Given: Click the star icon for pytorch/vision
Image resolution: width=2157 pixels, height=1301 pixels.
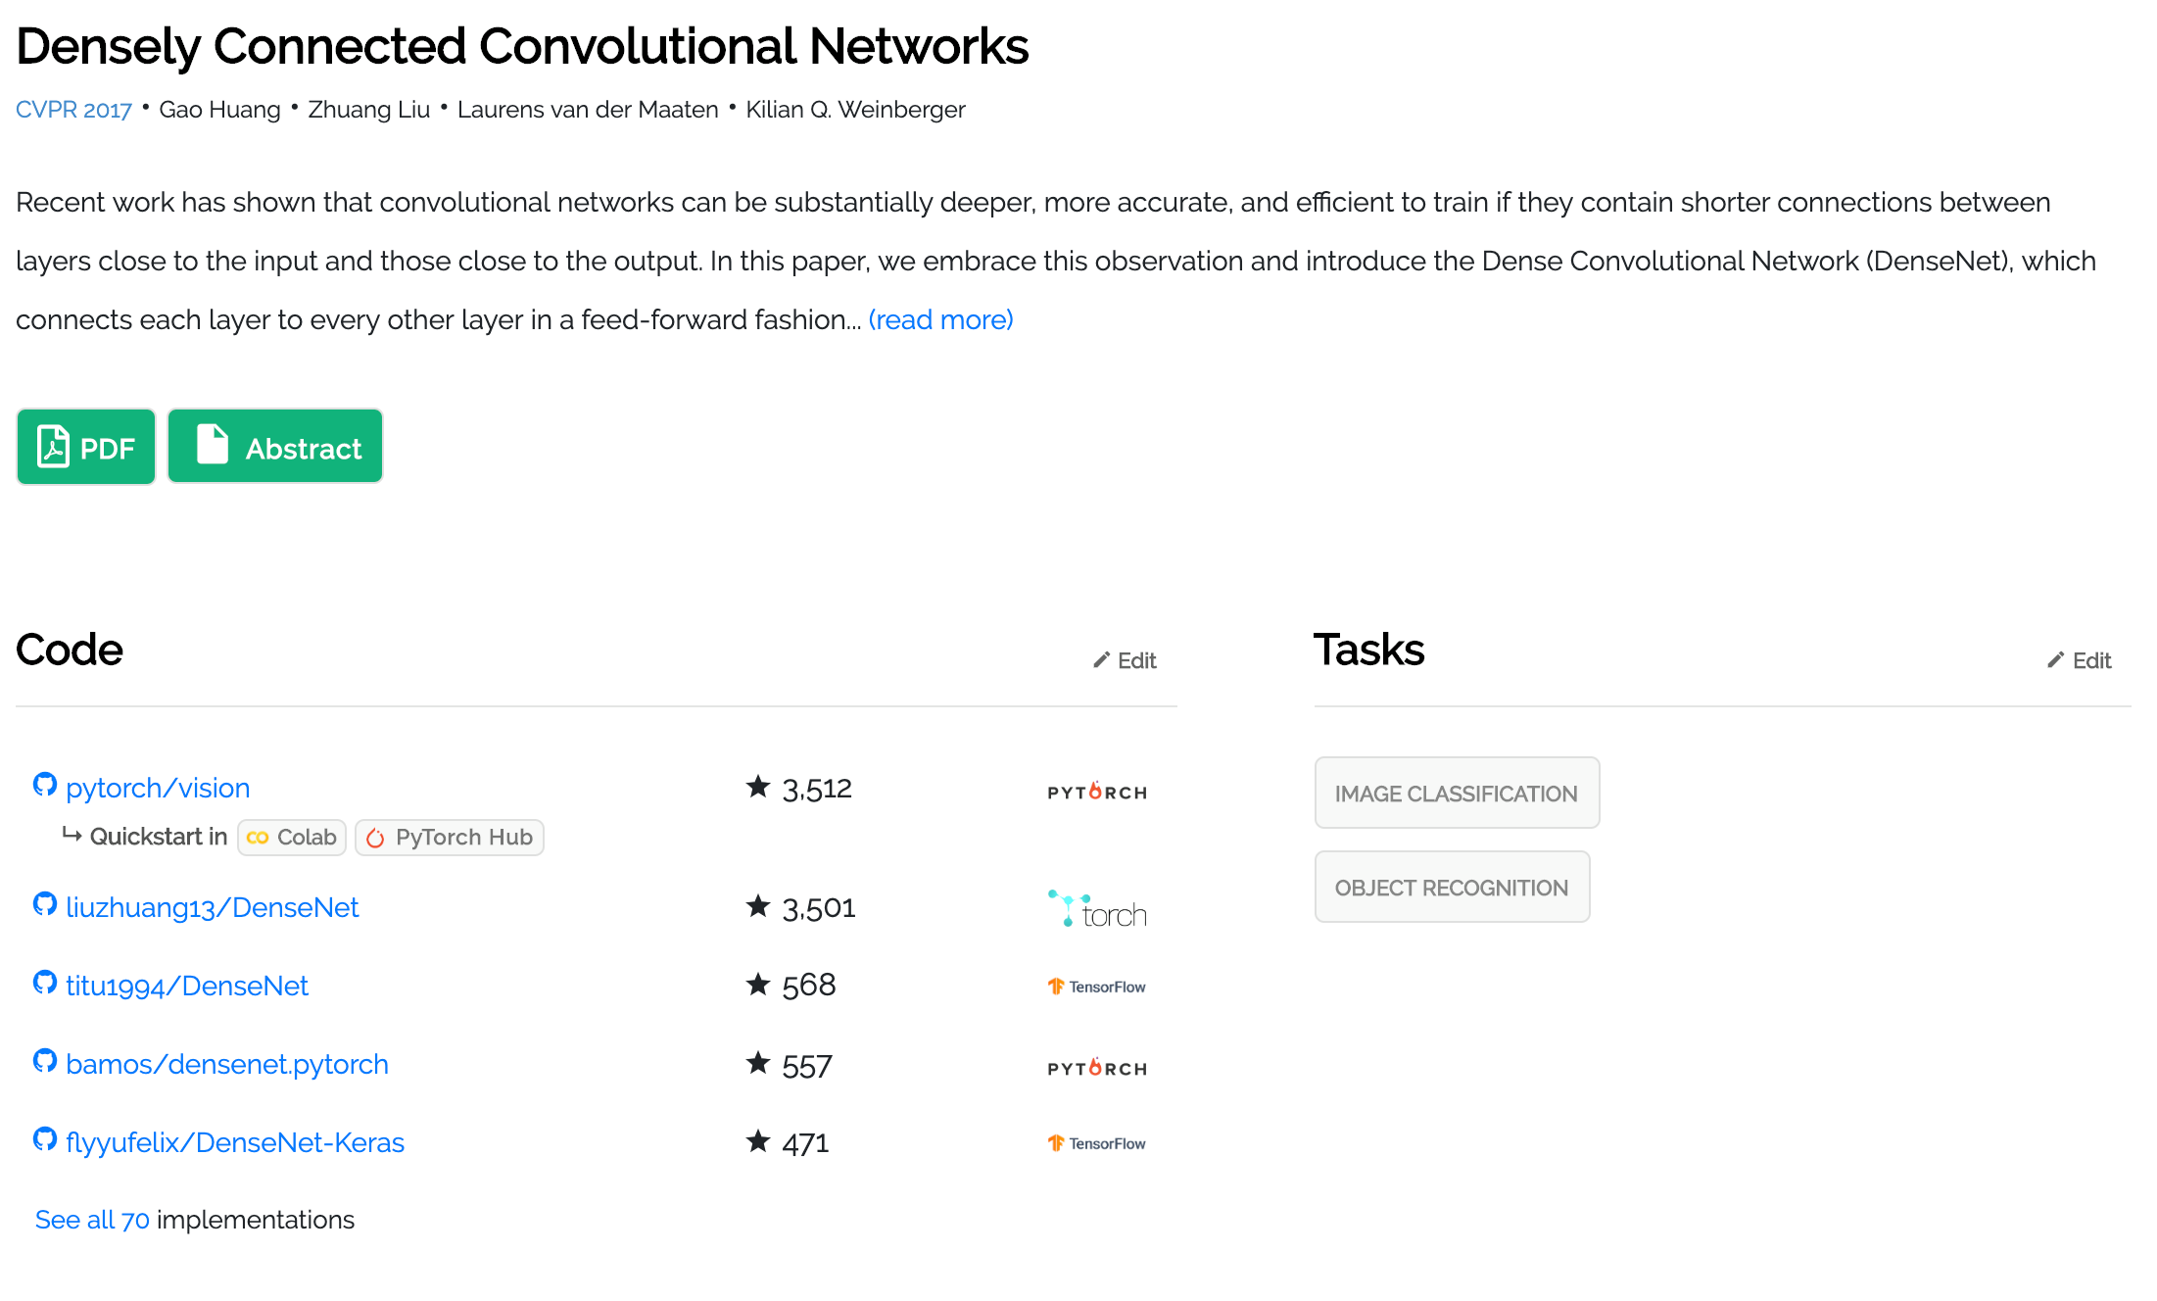Looking at the screenshot, I should point(758,787).
